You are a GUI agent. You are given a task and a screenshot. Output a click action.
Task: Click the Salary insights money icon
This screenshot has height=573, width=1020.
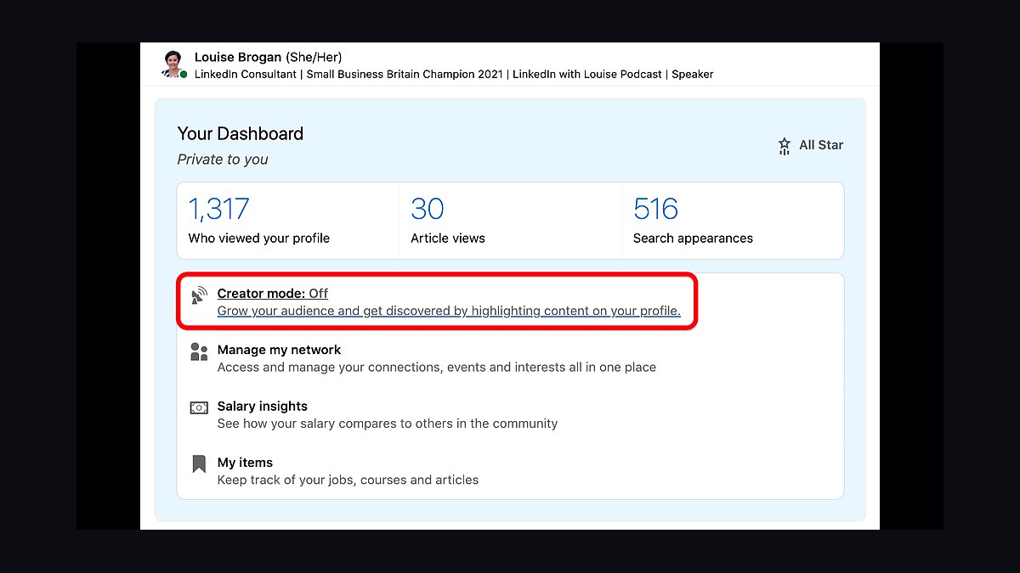pyautogui.click(x=199, y=407)
